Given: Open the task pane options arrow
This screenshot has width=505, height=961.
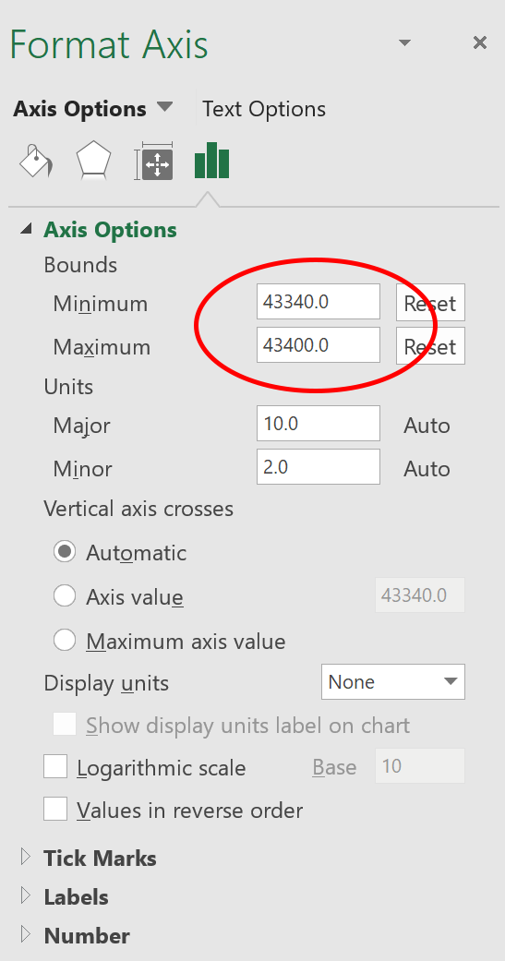Looking at the screenshot, I should point(404,42).
